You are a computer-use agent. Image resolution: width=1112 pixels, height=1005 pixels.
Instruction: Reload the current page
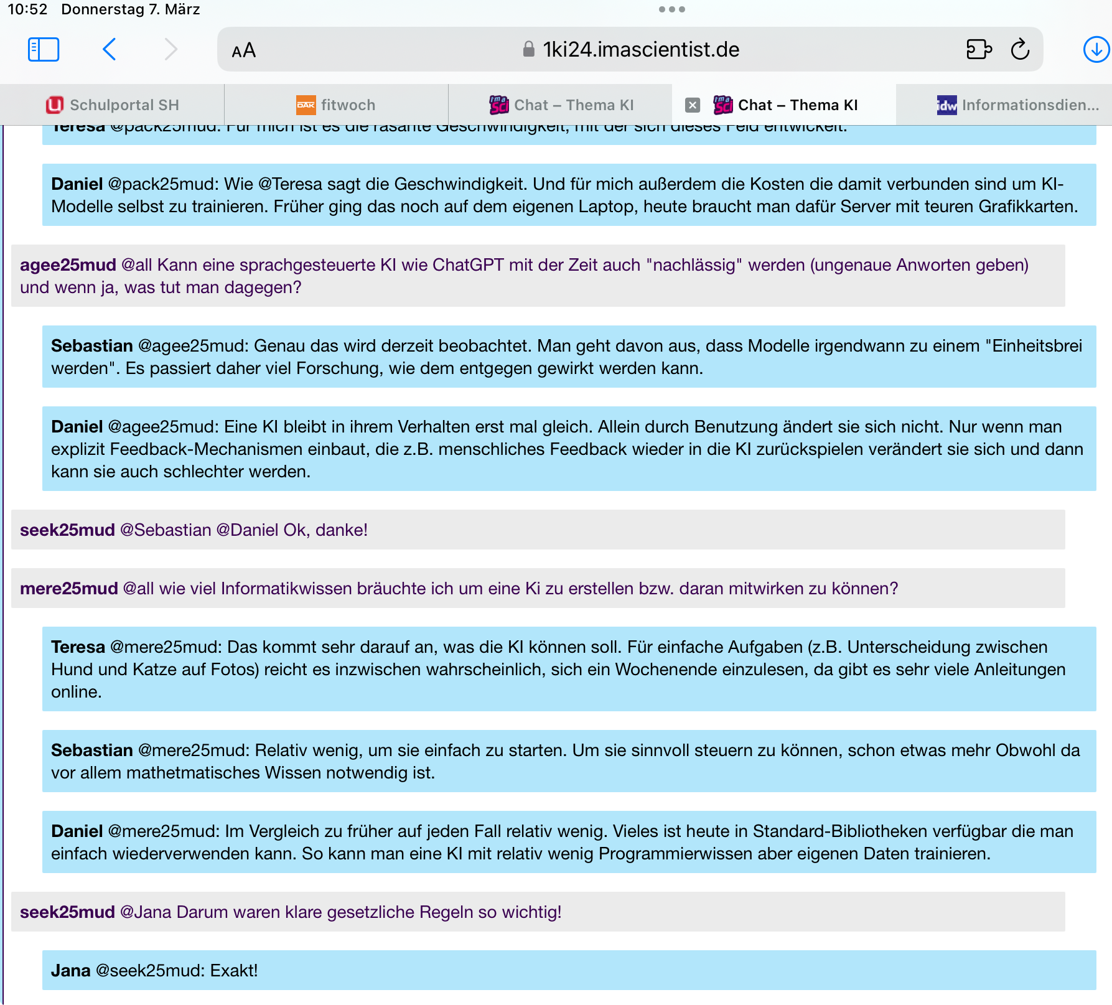(1020, 49)
